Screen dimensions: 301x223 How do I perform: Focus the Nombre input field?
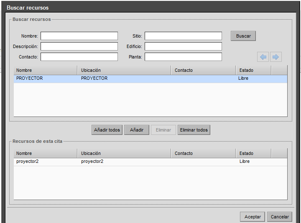point(79,36)
